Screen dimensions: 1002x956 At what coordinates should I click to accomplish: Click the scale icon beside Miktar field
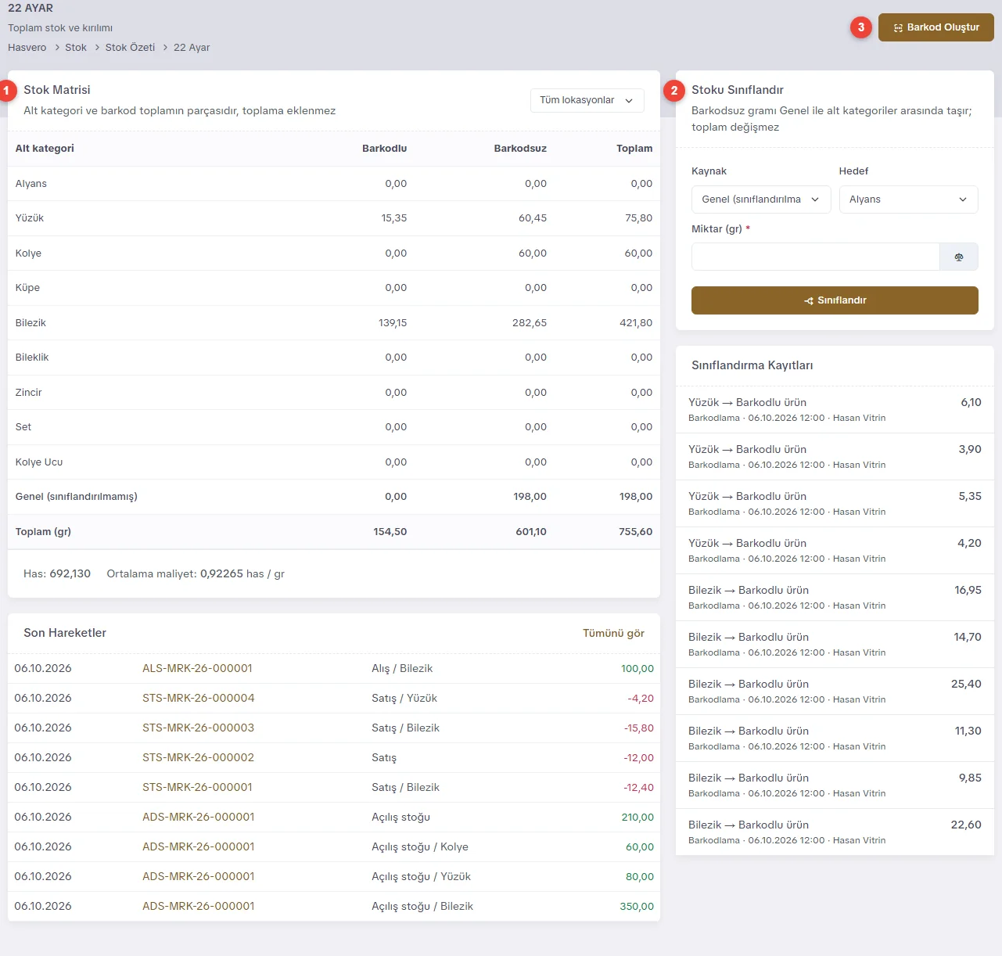click(x=959, y=257)
